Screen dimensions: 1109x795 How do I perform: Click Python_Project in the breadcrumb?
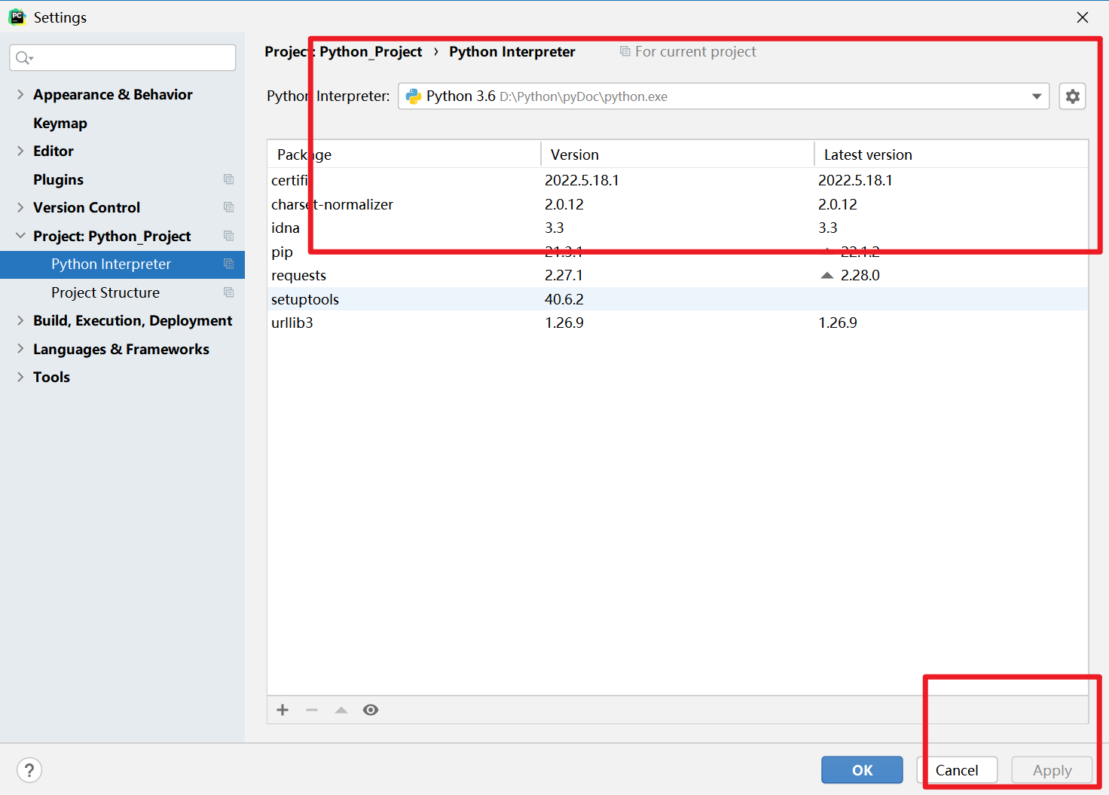(371, 51)
